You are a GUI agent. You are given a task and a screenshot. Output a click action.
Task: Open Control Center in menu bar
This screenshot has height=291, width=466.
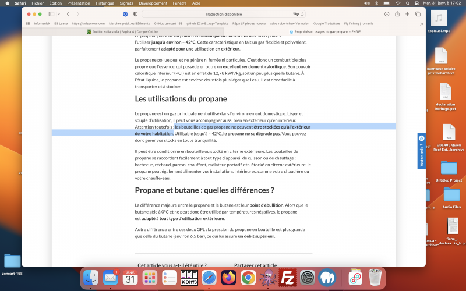tap(416, 3)
